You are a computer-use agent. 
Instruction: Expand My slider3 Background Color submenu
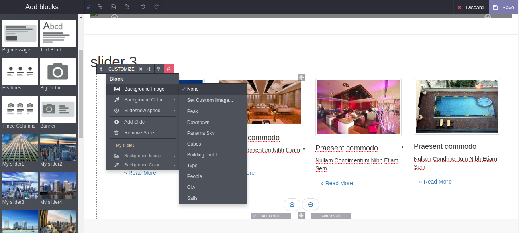pos(143,165)
